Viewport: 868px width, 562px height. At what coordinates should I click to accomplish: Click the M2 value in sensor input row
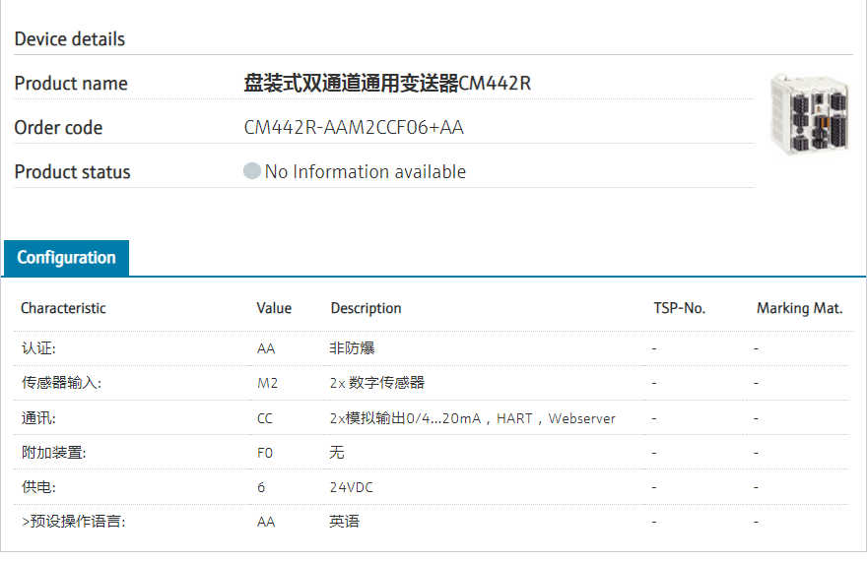pos(267,383)
